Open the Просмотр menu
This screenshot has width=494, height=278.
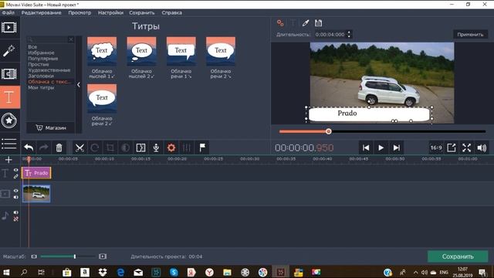[80, 12]
